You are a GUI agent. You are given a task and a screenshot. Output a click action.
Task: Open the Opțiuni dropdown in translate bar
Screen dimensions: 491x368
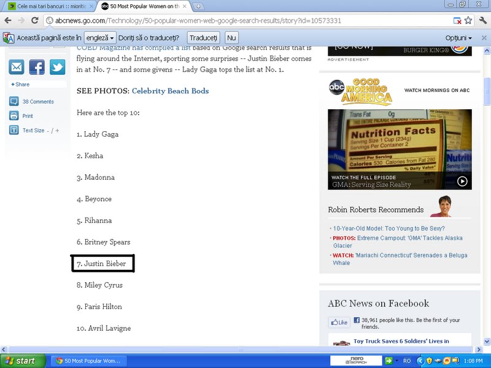[x=458, y=38]
